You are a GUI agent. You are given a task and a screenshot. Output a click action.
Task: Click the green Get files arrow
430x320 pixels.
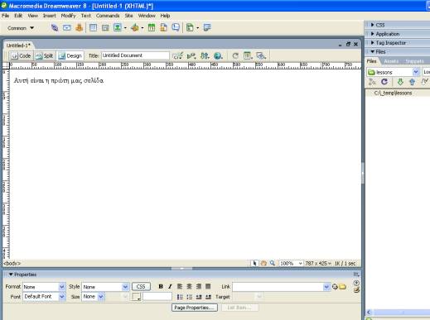(x=400, y=82)
